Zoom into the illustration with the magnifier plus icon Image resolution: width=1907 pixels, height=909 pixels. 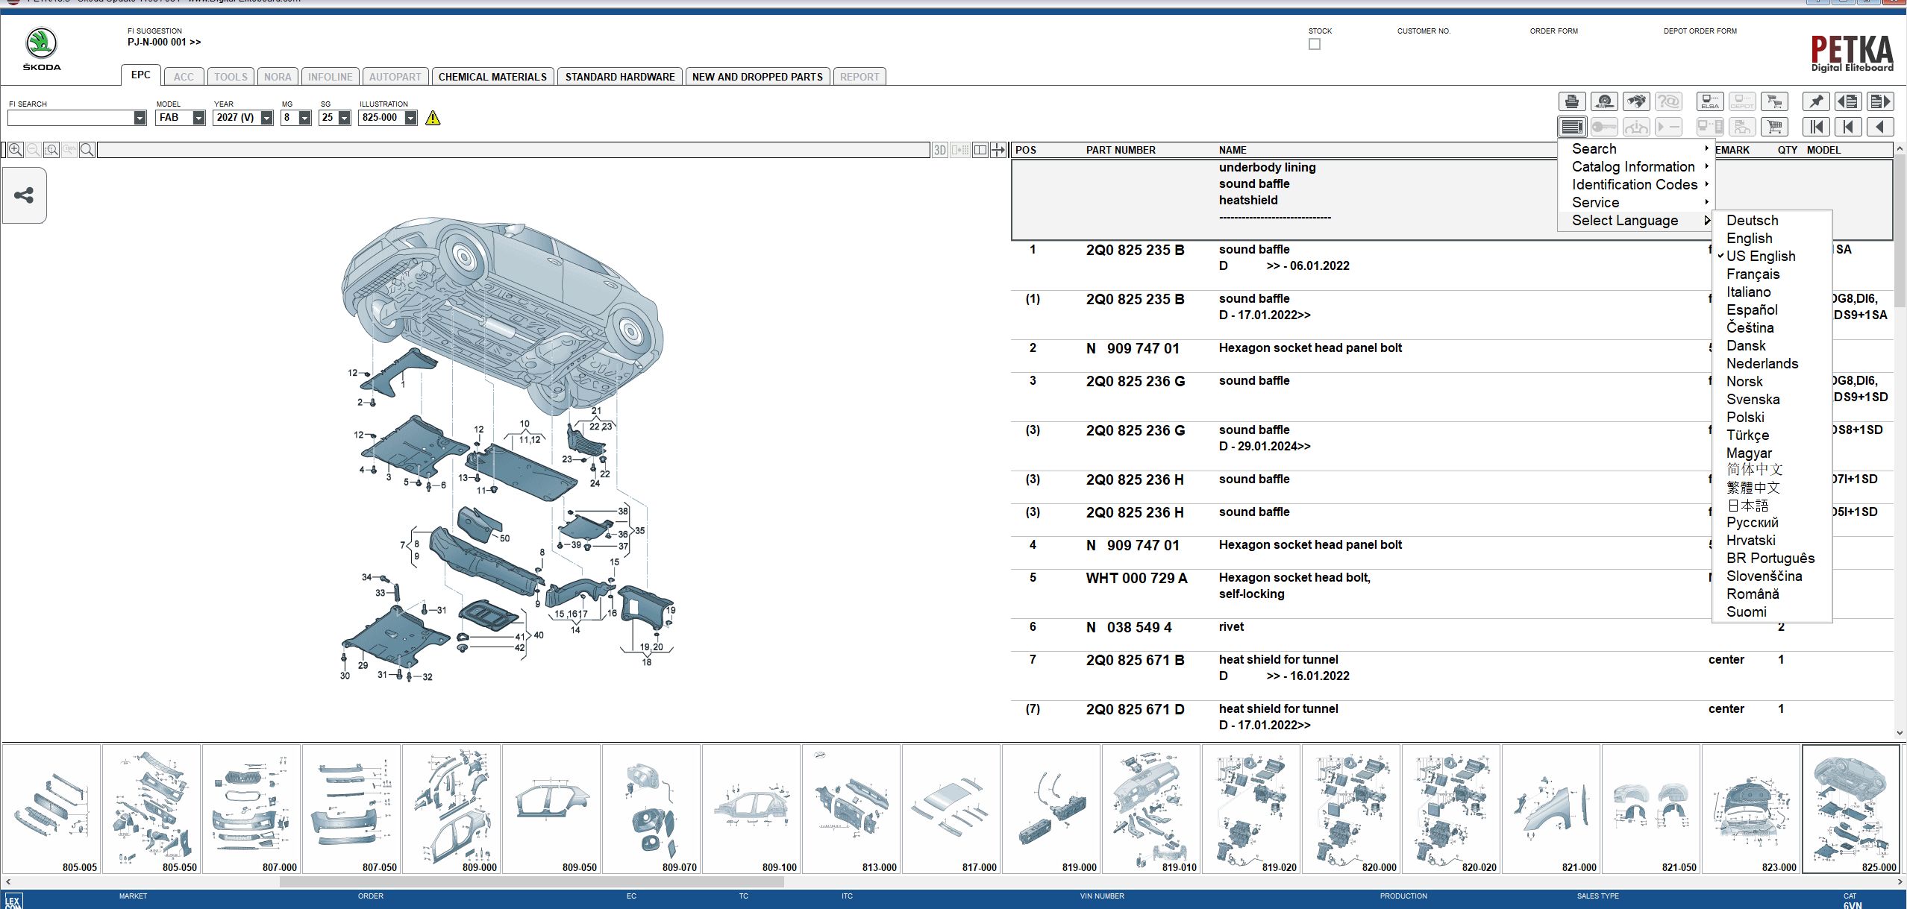pos(13,149)
